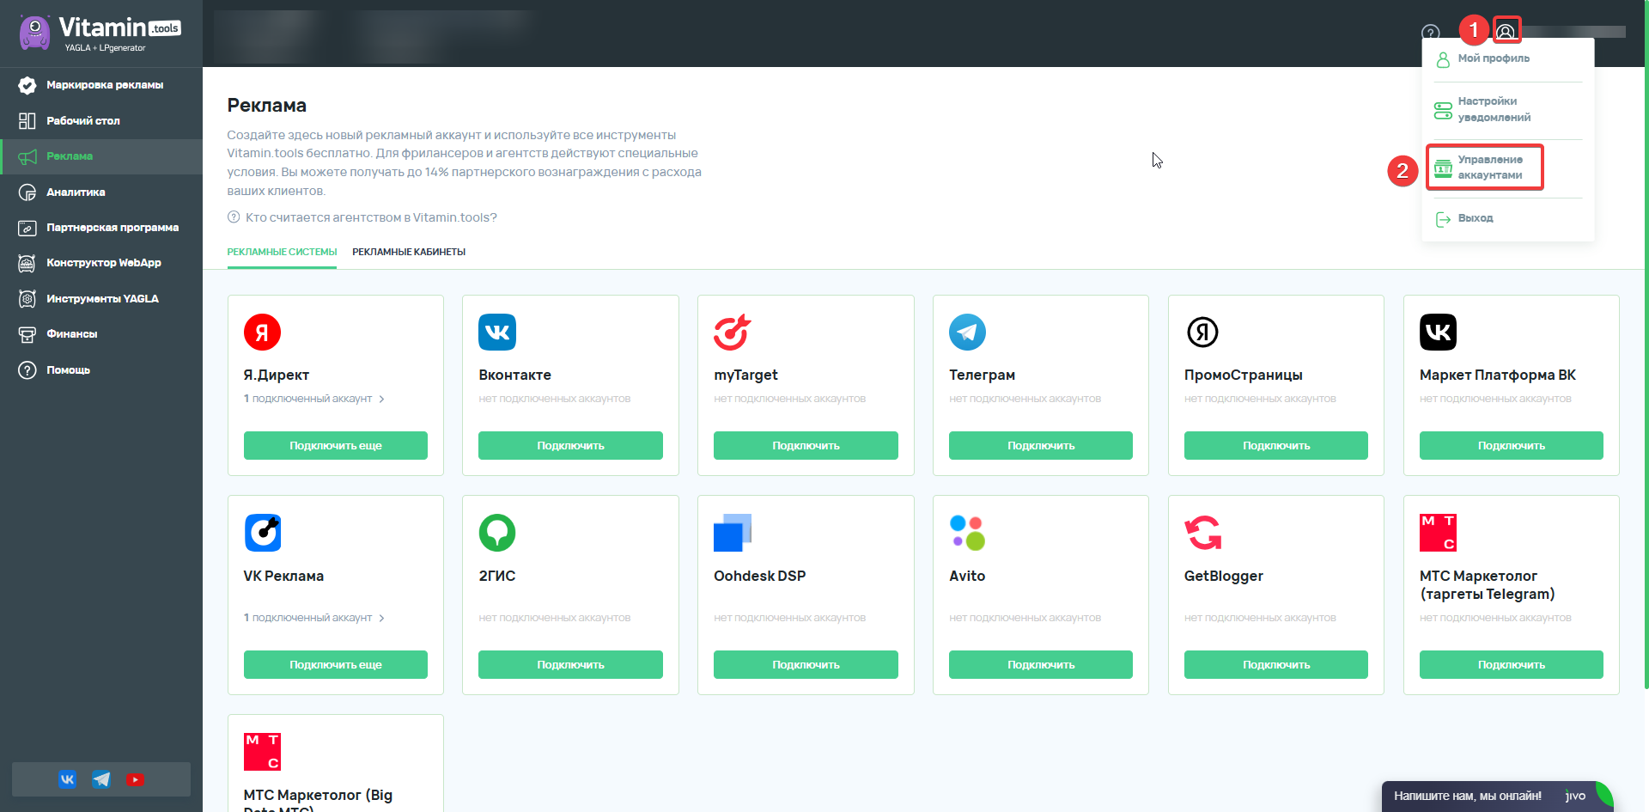Open Маркировка рекламы in the sidebar
This screenshot has height=812, width=1649.
click(x=101, y=85)
